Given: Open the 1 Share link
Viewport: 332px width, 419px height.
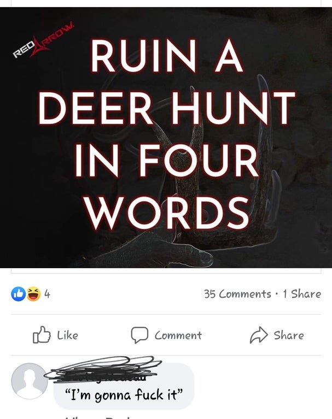Looking at the screenshot, I should click(302, 294).
